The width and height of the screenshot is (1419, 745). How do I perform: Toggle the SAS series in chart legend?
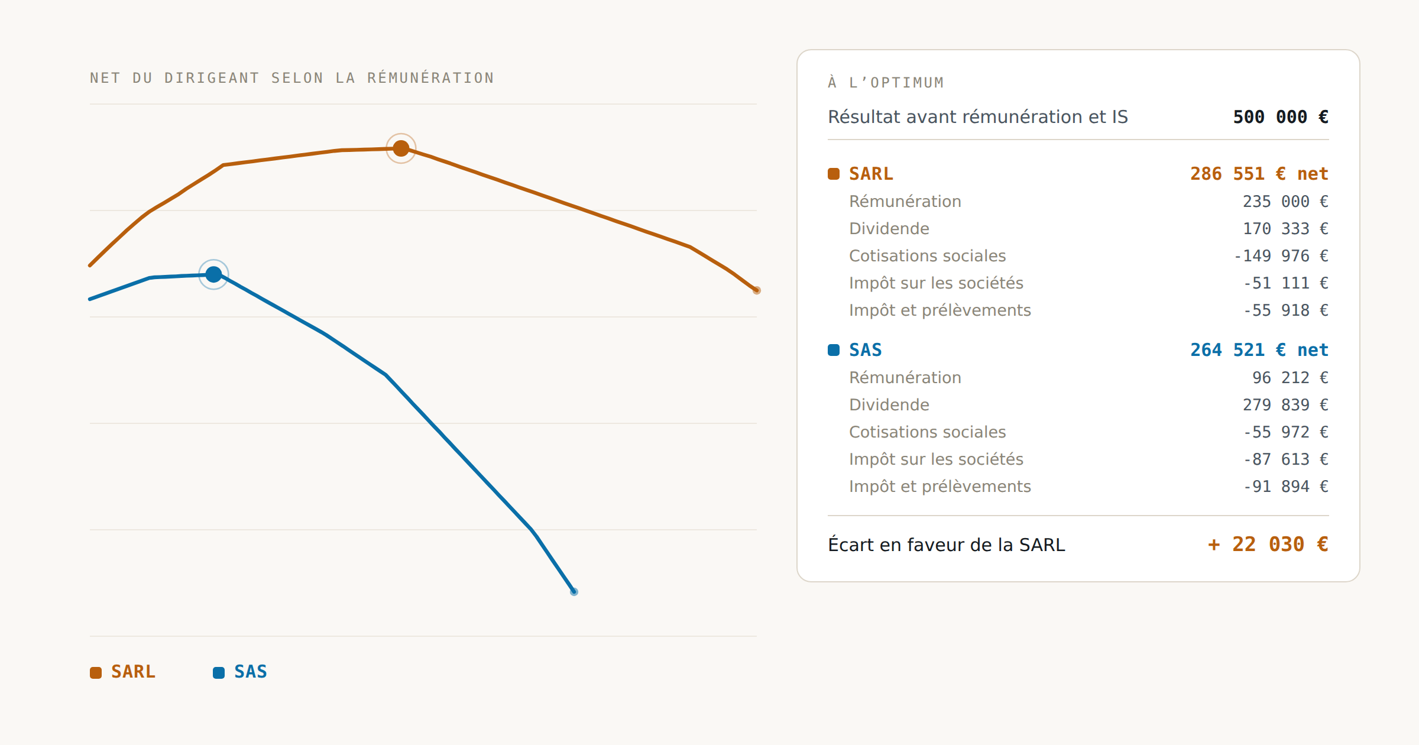[240, 672]
